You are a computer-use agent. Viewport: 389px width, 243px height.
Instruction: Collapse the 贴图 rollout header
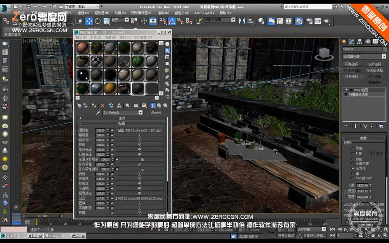click(122, 123)
